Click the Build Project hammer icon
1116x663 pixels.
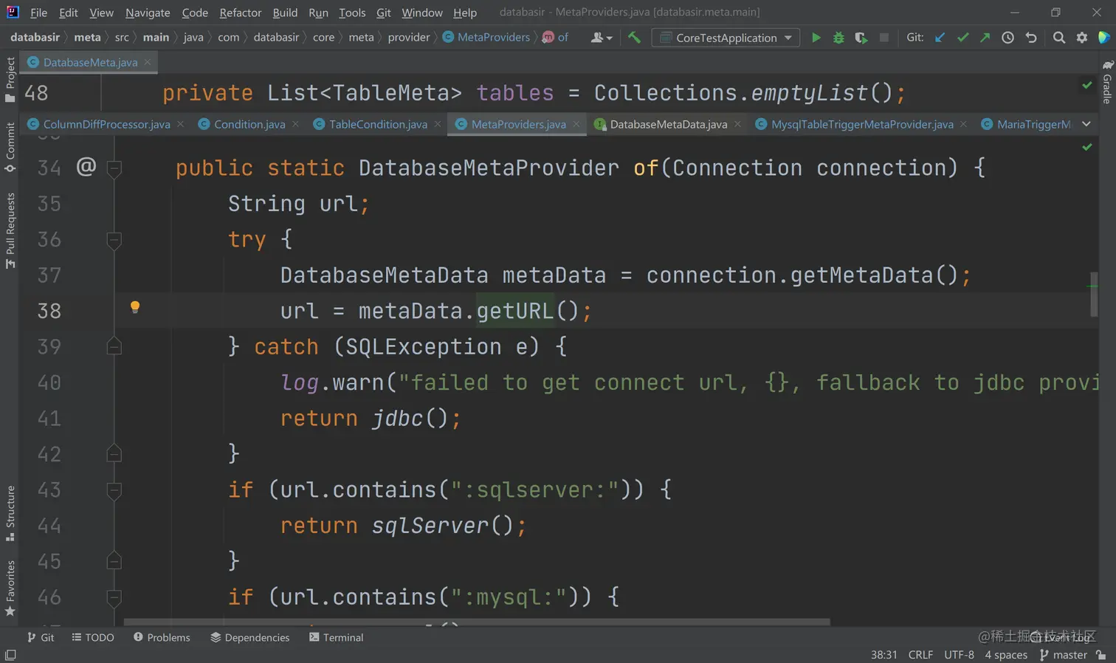click(634, 37)
